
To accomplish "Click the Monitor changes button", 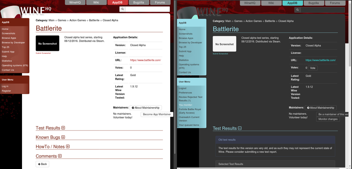I will 328,119.
